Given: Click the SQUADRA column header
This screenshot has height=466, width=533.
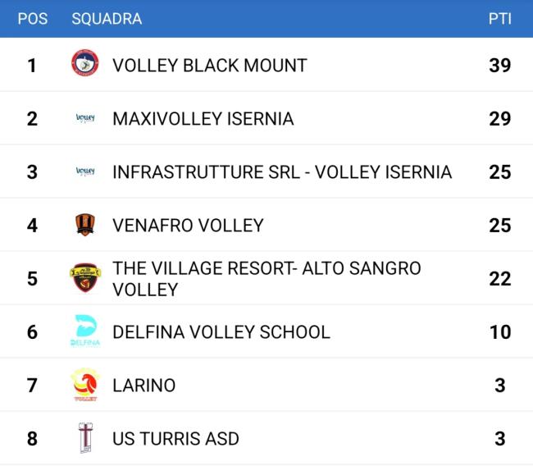Looking at the screenshot, I should (x=107, y=19).
